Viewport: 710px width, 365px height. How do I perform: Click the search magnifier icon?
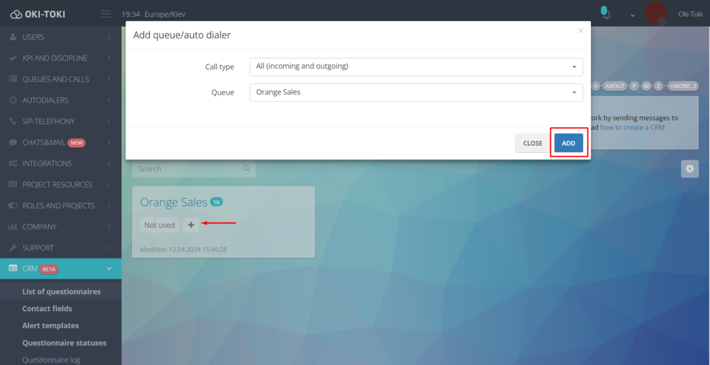(x=246, y=169)
